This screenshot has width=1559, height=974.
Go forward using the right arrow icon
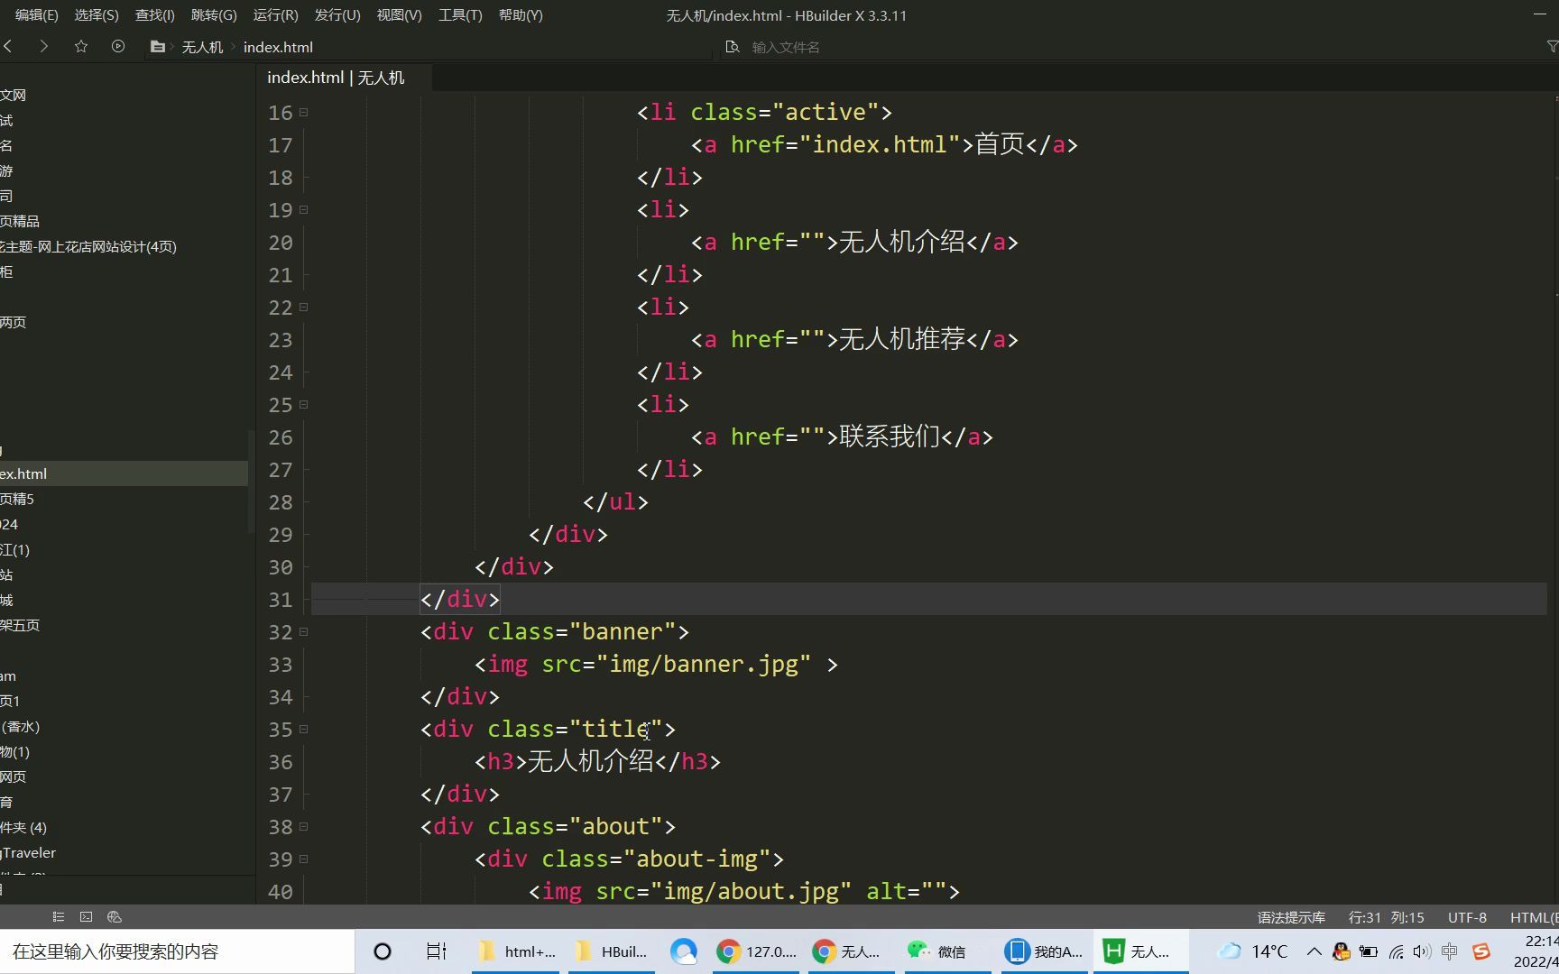[x=43, y=47]
